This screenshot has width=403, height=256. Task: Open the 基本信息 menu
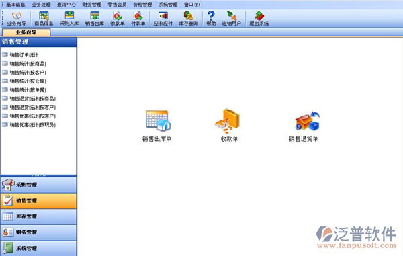(x=15, y=5)
